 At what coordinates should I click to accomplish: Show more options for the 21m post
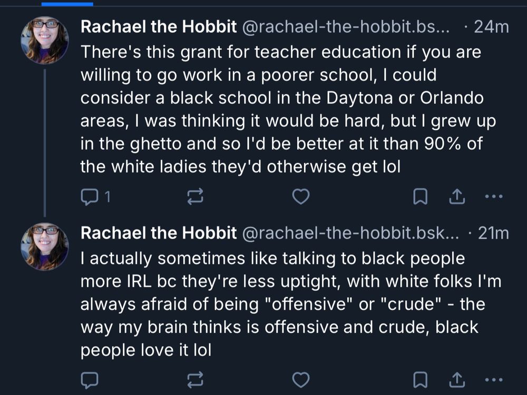point(493,379)
